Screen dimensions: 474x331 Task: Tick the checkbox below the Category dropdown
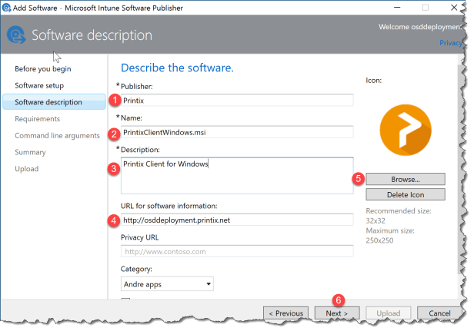[x=125, y=301]
